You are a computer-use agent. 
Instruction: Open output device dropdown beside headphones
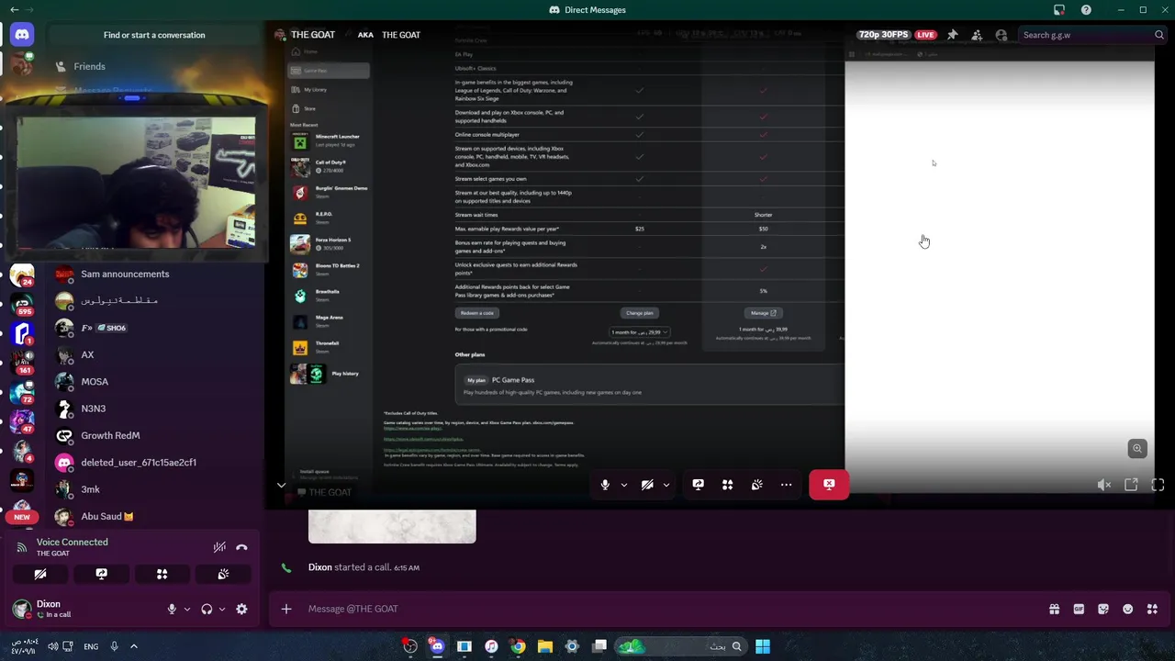point(221,609)
